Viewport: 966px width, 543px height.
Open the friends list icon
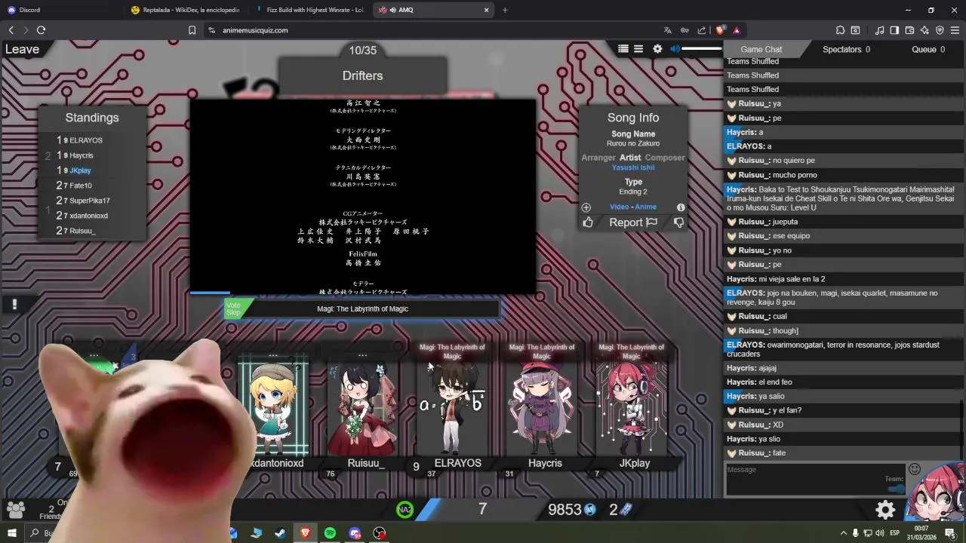(x=16, y=510)
